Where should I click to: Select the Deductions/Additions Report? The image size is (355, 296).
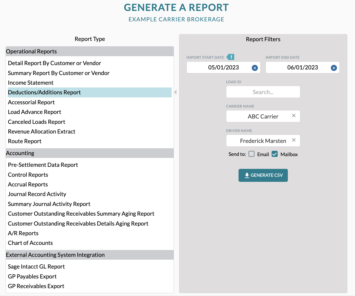pyautogui.click(x=90, y=92)
